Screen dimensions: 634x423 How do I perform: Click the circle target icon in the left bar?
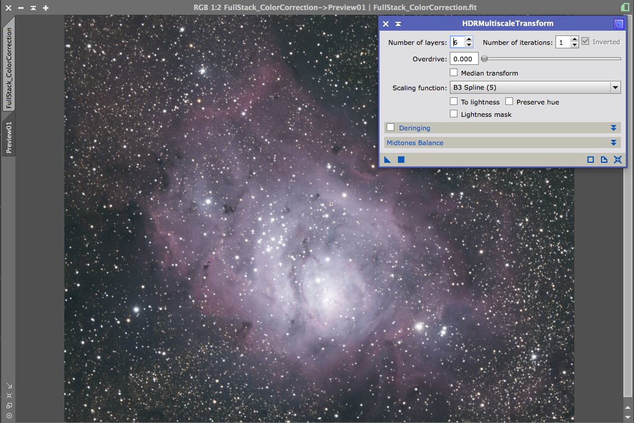click(9, 415)
